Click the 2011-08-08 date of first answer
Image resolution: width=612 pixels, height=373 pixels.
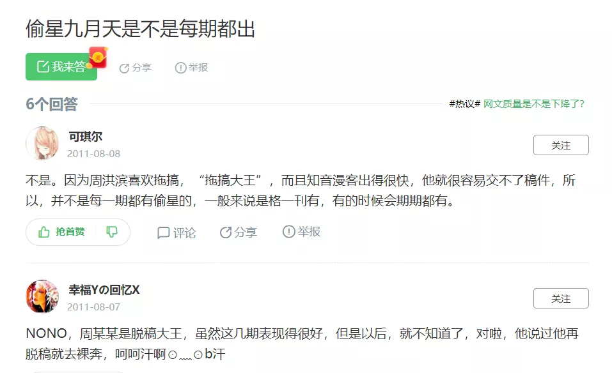tap(93, 154)
